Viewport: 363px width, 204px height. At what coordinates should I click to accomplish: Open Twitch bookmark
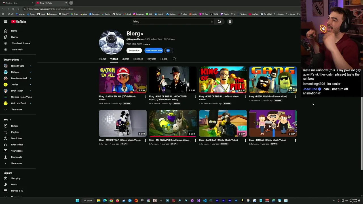click(x=225, y=14)
